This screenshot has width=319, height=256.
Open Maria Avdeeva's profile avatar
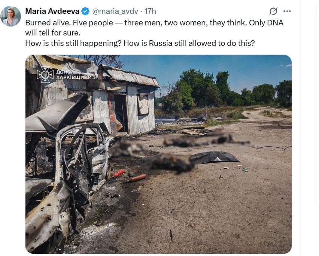[x=10, y=16]
